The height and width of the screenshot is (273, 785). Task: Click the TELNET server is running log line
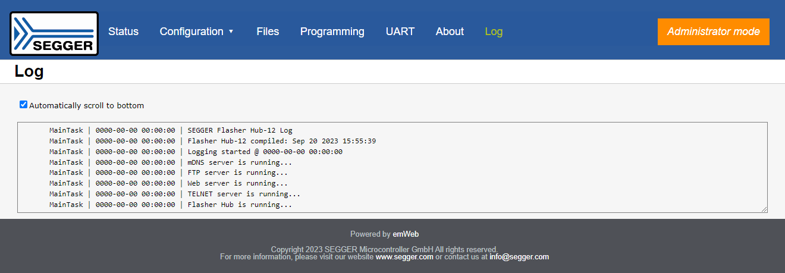[x=244, y=194]
